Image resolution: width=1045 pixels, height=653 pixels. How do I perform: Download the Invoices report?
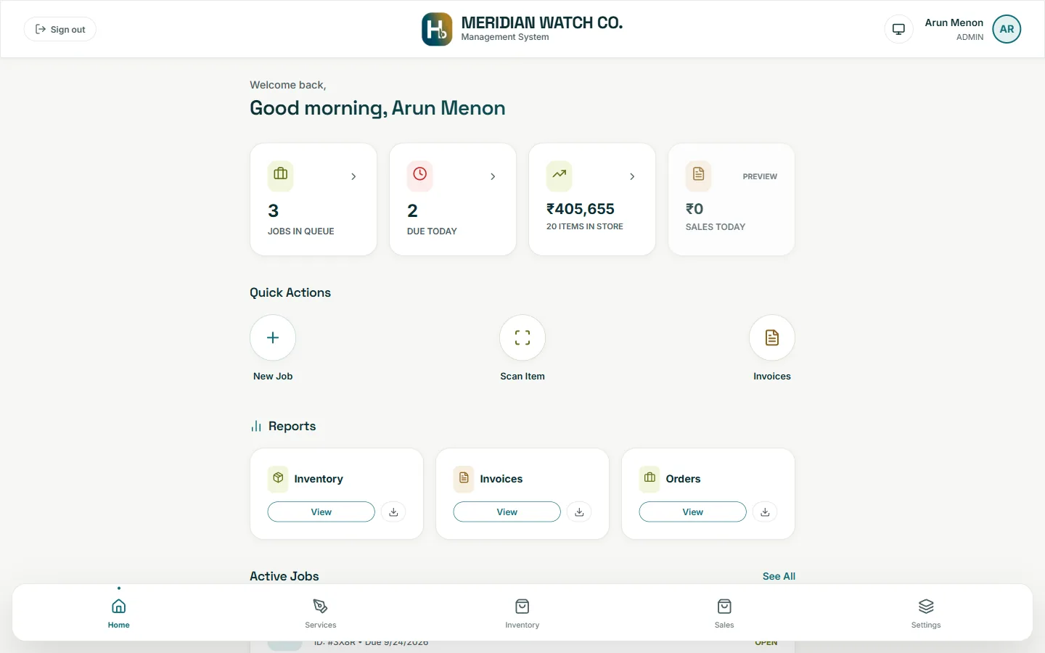tap(579, 512)
